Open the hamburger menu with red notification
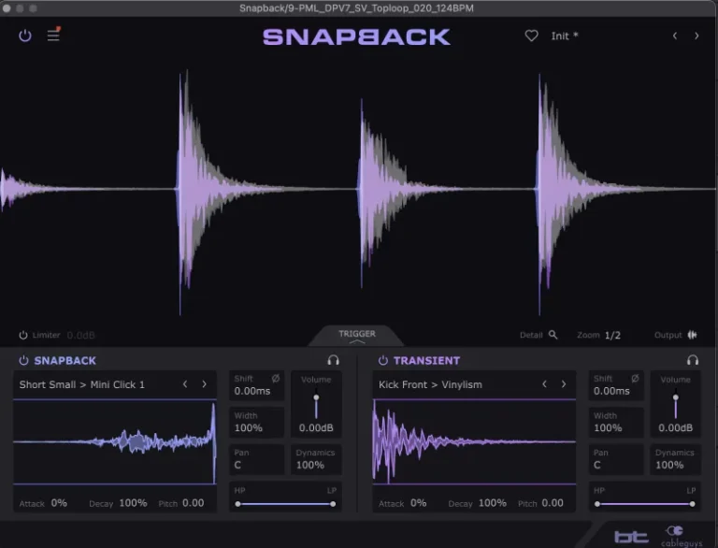 54,35
